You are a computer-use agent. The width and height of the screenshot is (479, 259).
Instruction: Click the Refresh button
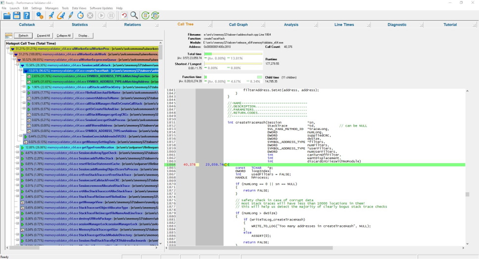(23, 36)
